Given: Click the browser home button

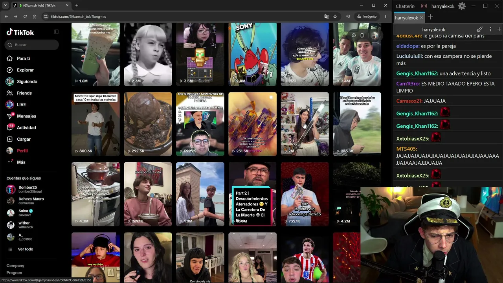Looking at the screenshot, I should (x=35, y=17).
